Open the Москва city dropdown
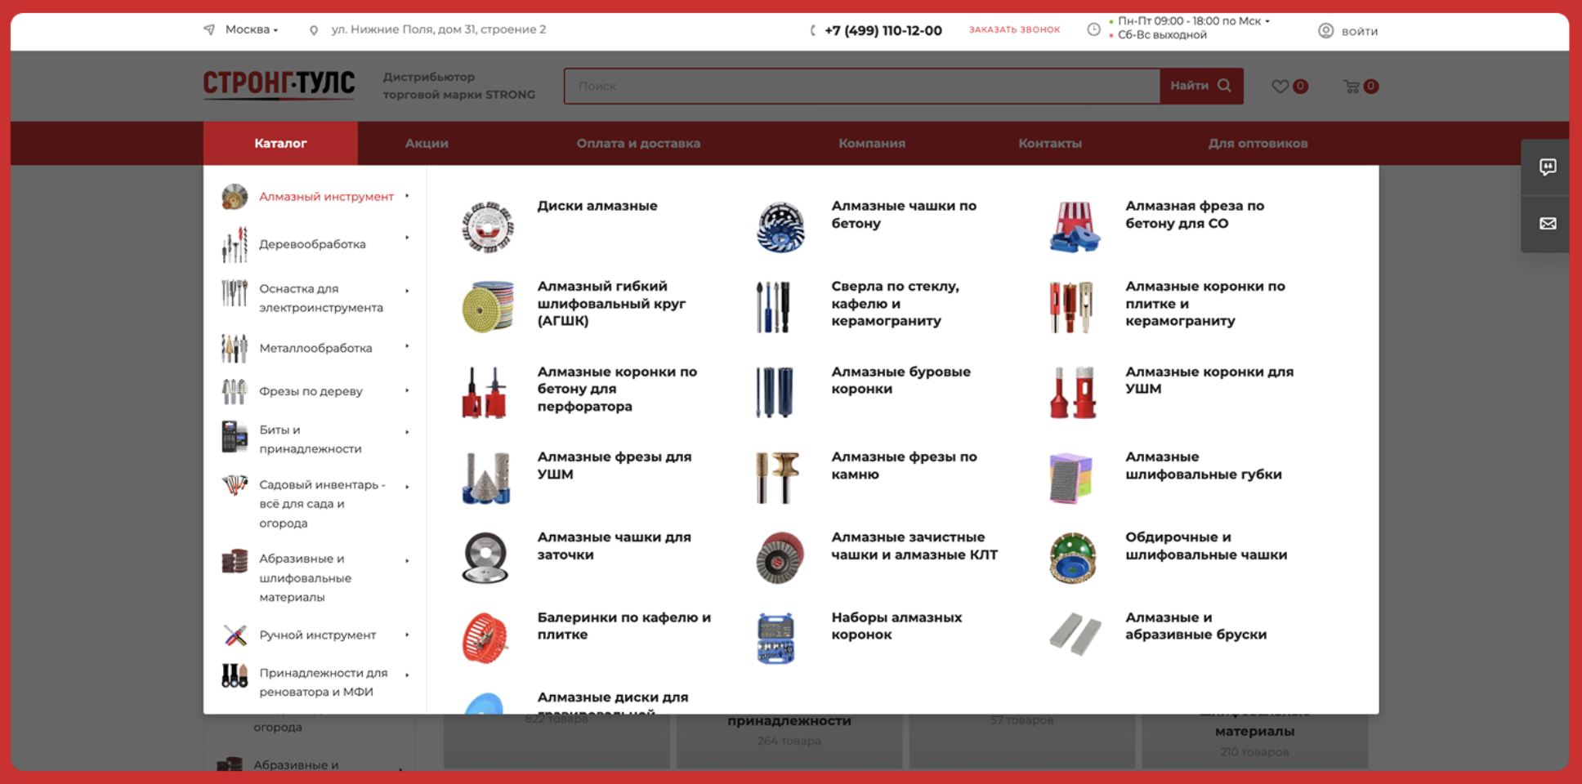This screenshot has height=784, width=1582. (x=251, y=29)
